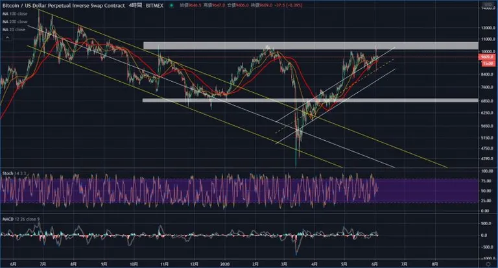Click the Bitcoin / US Dollar symbol title
This screenshot has width=498, height=268.
[x=64, y=5]
